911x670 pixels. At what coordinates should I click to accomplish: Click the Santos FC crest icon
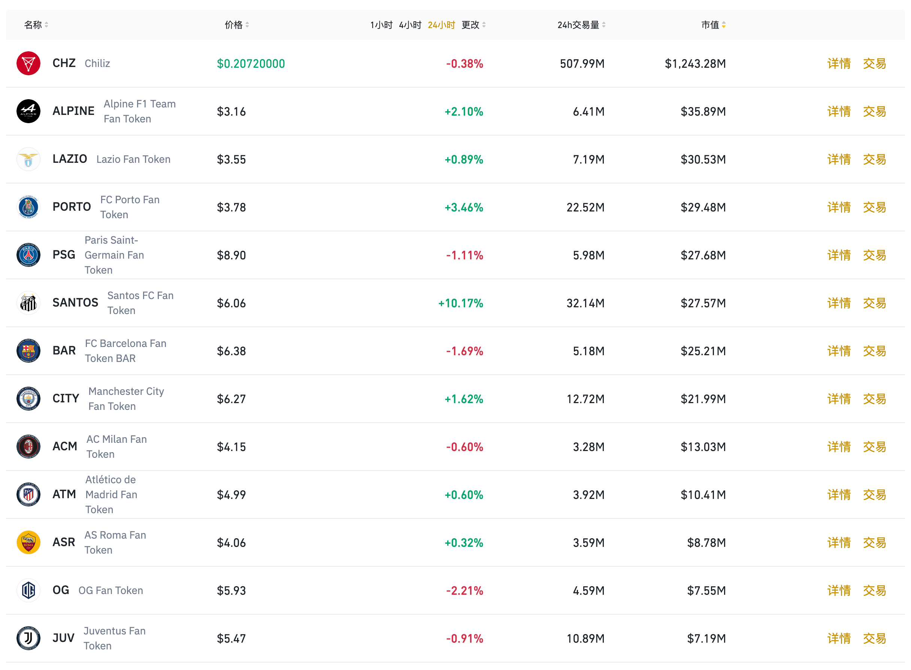click(28, 302)
